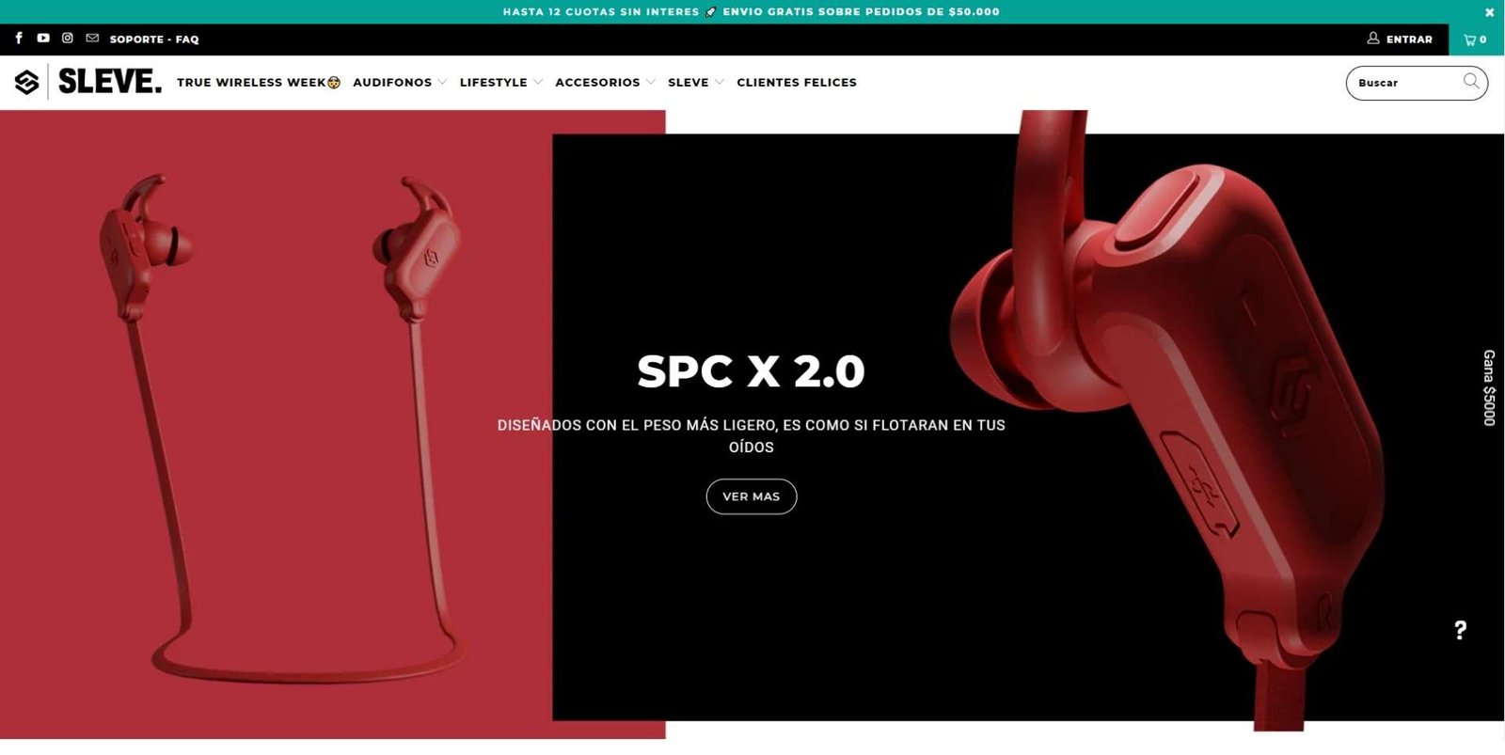
Task: Click the SLEVE logo
Action: 87,82
